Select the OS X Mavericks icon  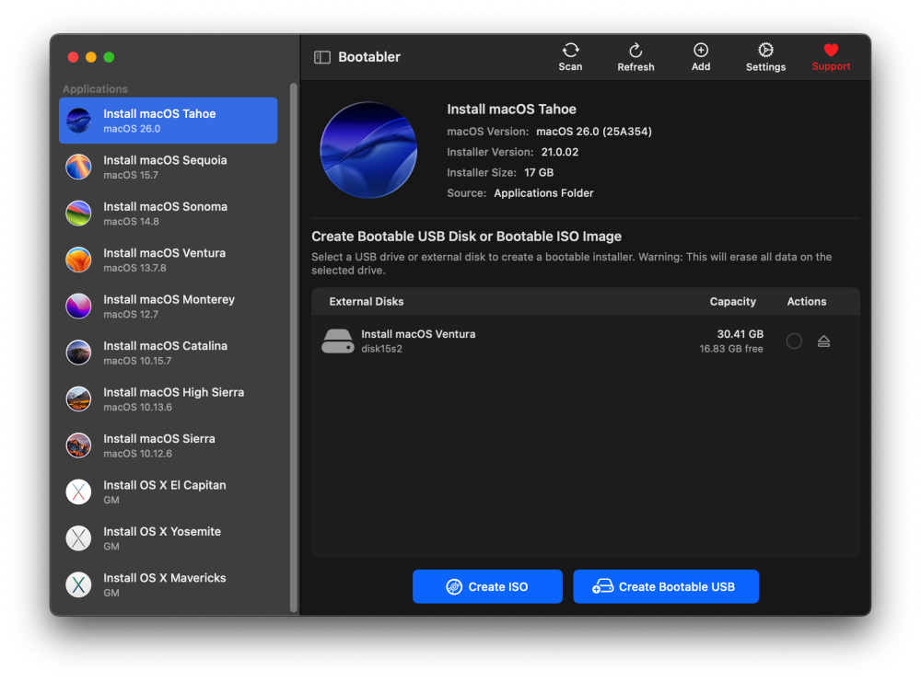78,584
